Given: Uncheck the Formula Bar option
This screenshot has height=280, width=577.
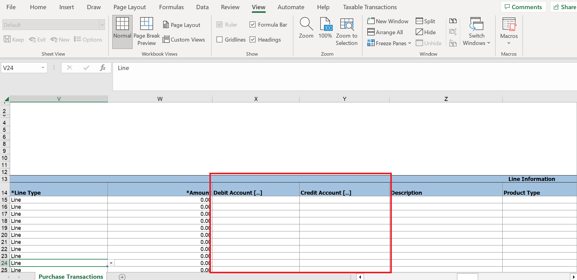Looking at the screenshot, I should point(253,24).
